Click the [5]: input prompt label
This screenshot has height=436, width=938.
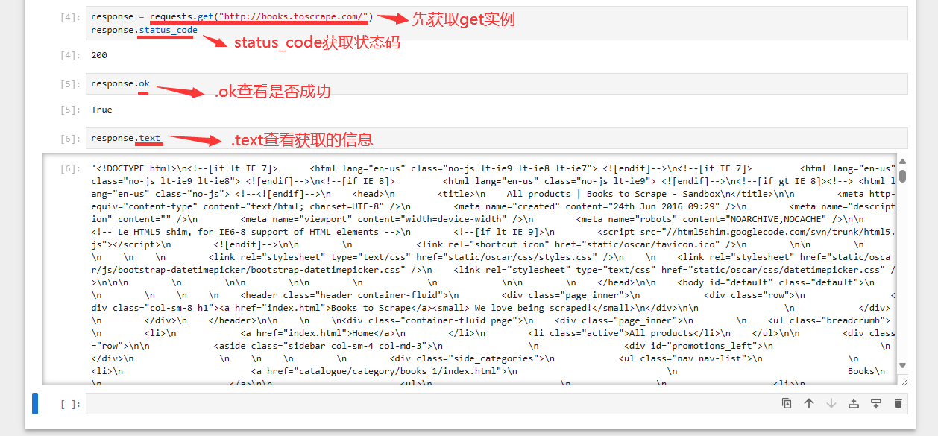point(69,84)
